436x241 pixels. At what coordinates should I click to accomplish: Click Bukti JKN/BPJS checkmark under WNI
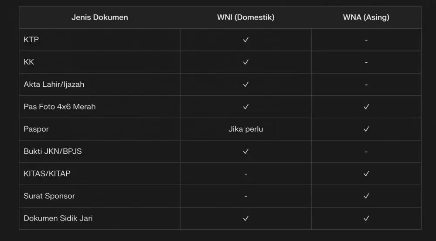point(246,151)
